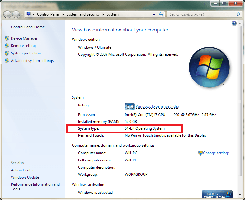Click 'View basic information about your computer' heading
Image resolution: width=245 pixels, height=200 pixels.
tap(120, 30)
